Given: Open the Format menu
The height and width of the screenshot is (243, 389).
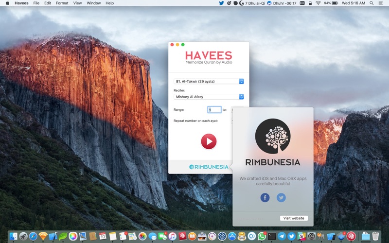Looking at the screenshot, I should click(62, 3).
